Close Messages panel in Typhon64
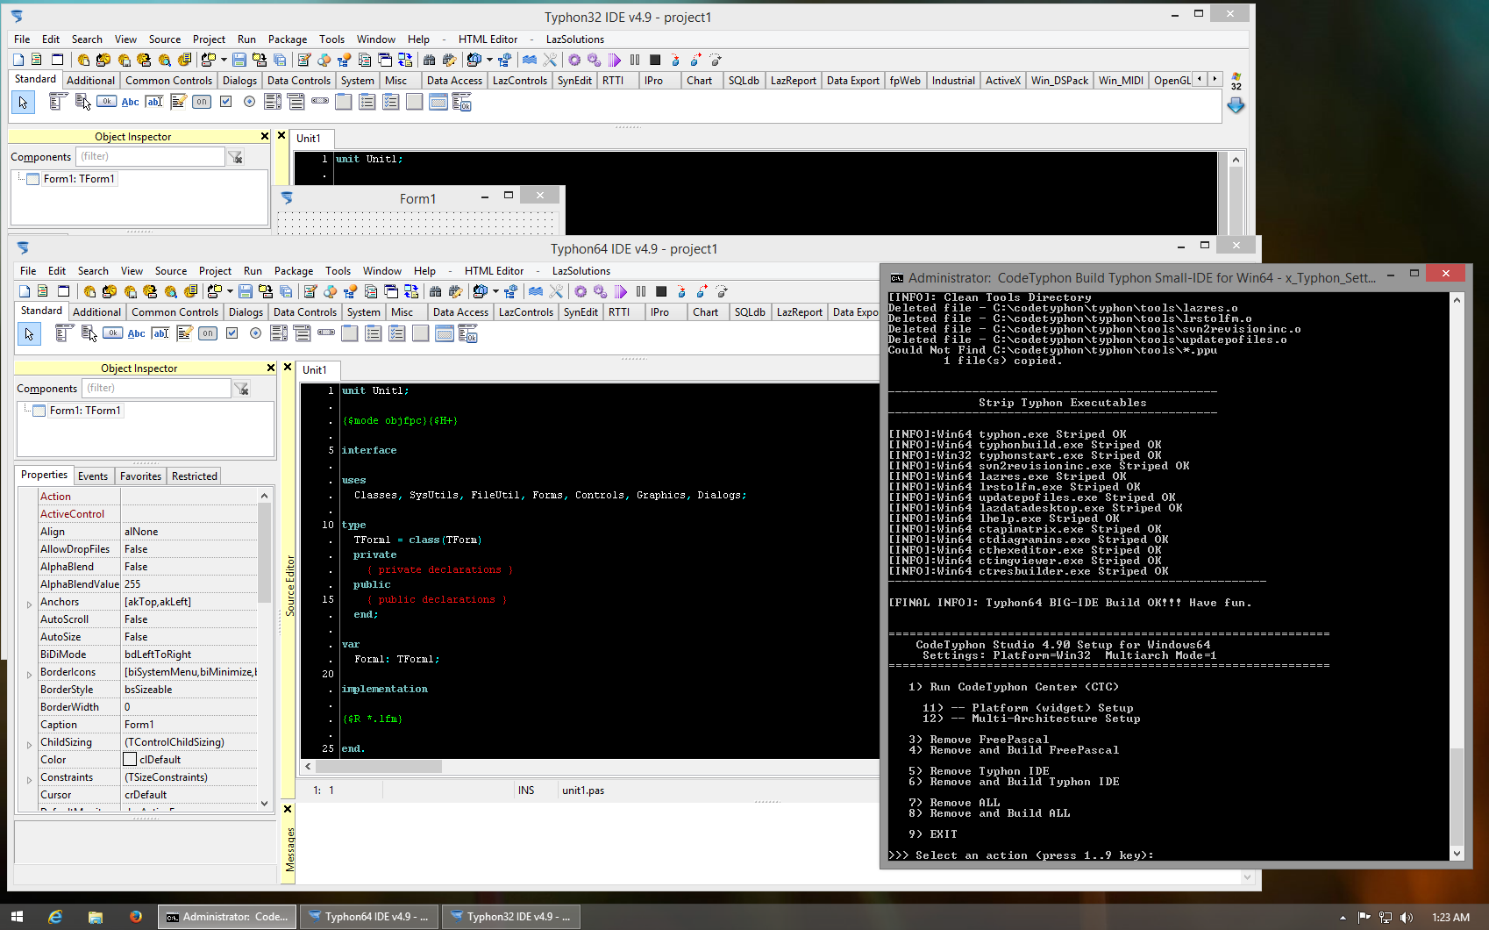The height and width of the screenshot is (930, 1489). point(287,809)
